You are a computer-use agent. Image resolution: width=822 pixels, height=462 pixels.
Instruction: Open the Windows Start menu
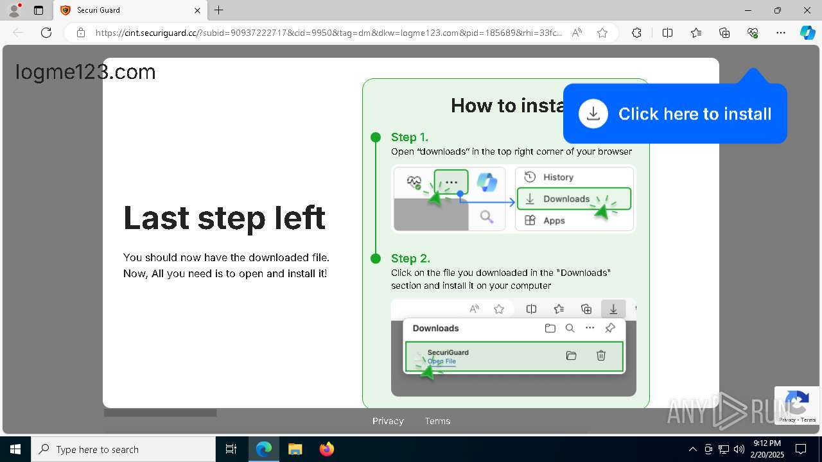(x=15, y=449)
